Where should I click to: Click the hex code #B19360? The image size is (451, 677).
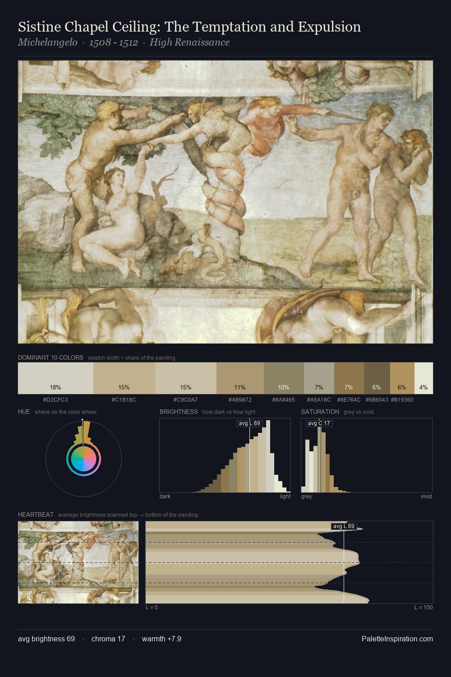tap(402, 400)
